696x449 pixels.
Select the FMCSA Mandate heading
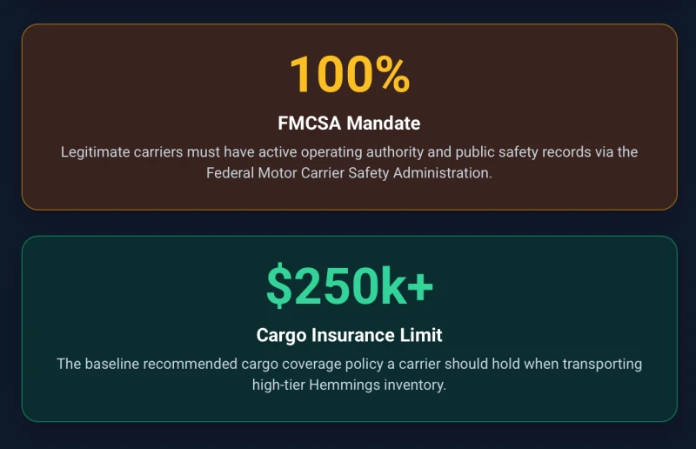[x=349, y=123]
